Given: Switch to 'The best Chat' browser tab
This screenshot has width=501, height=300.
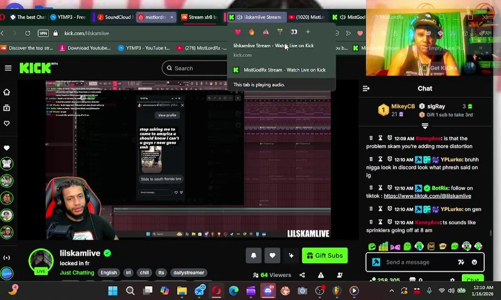Looking at the screenshot, I should [x=27, y=17].
